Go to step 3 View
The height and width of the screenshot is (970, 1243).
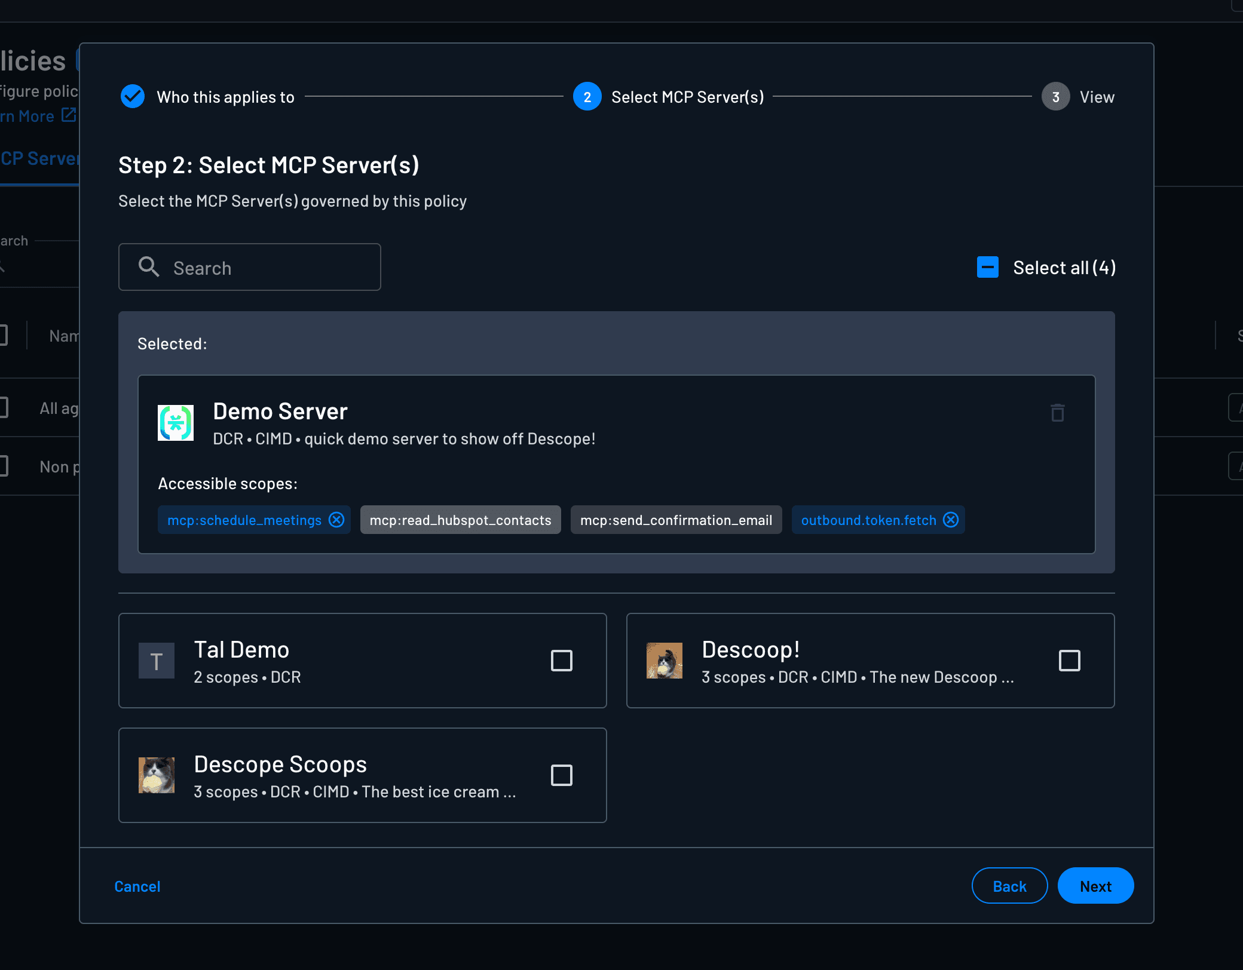(x=1056, y=97)
